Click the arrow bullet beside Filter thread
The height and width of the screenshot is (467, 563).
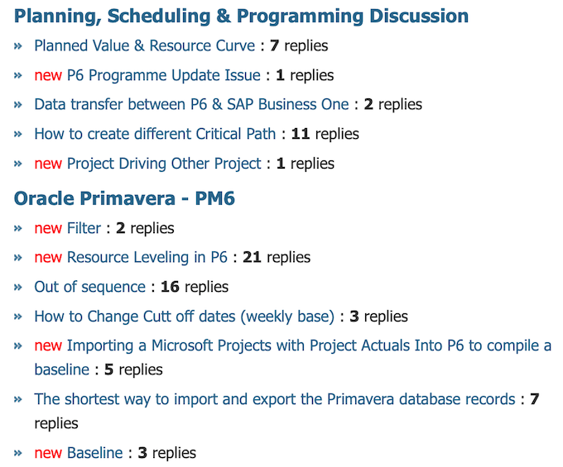[18, 229]
